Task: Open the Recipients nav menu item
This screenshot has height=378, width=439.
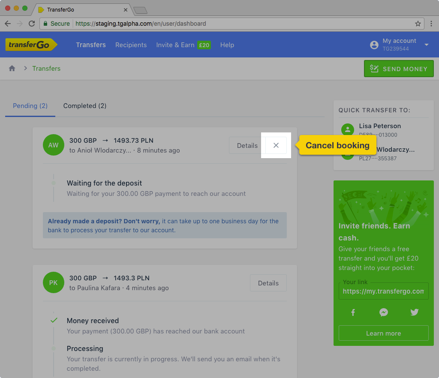Action: [131, 45]
